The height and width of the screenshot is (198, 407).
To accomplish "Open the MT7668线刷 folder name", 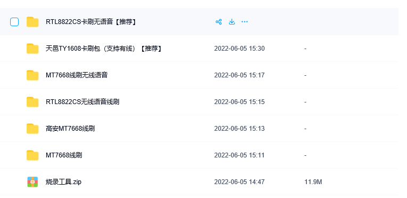I will 64,155.
